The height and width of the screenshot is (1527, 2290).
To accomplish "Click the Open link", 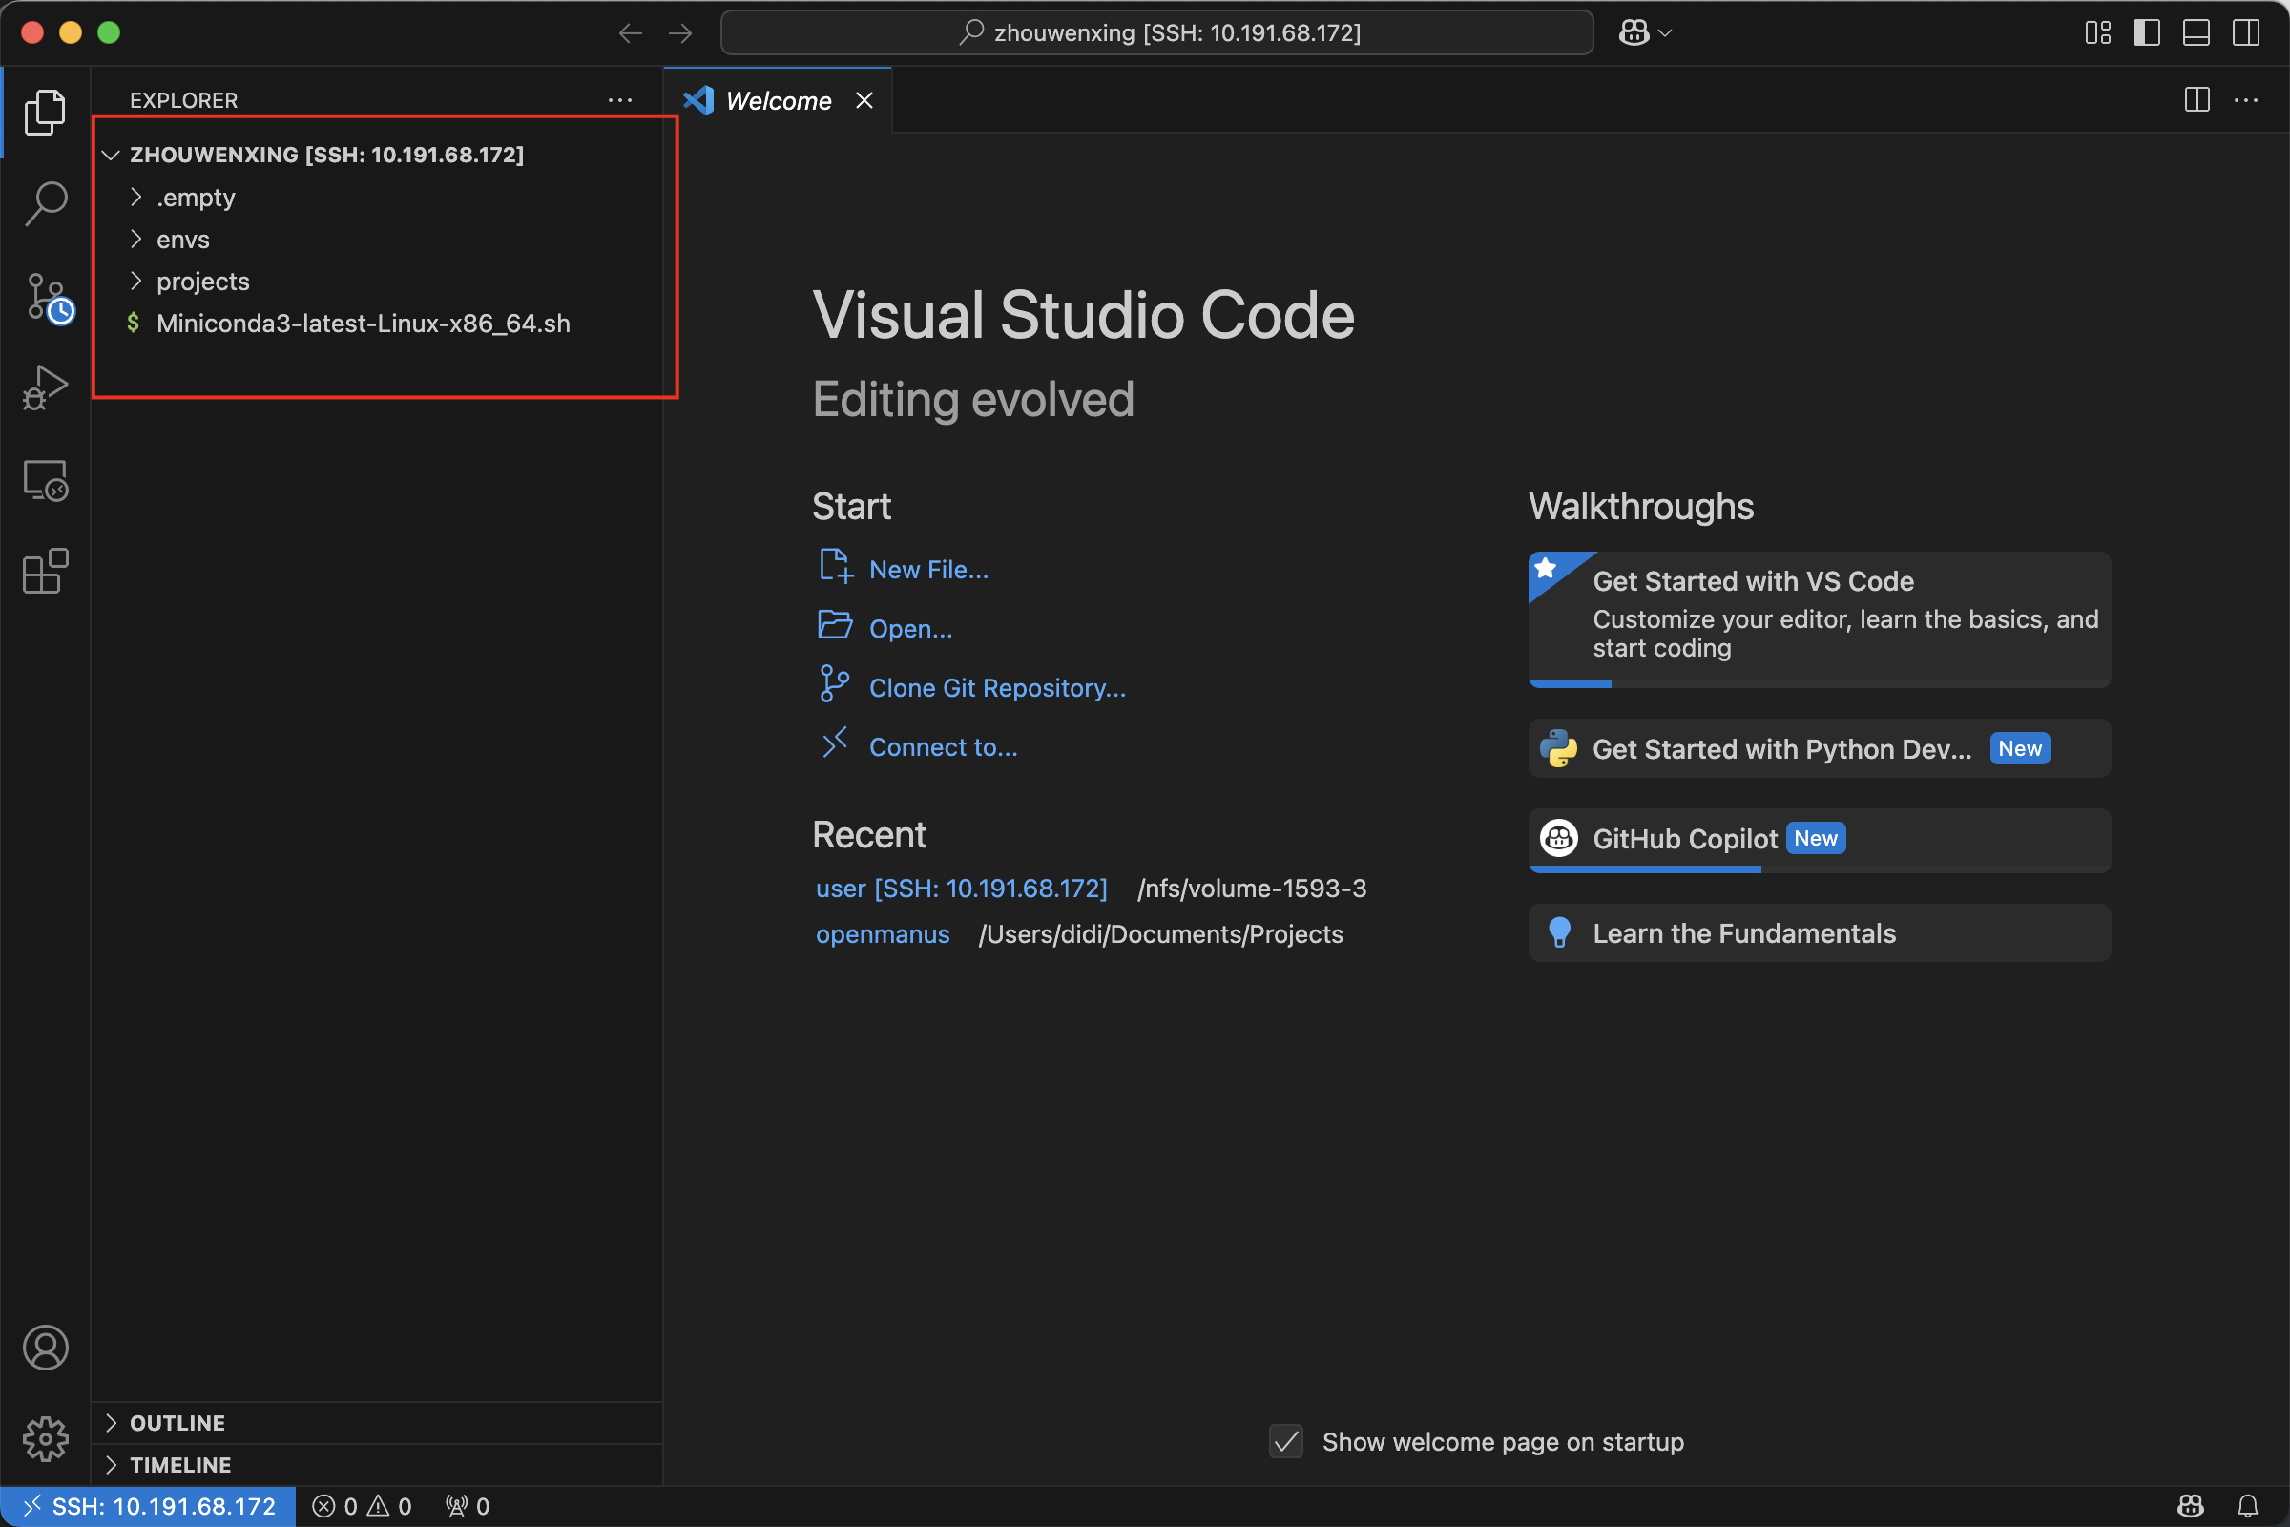I will (x=910, y=629).
